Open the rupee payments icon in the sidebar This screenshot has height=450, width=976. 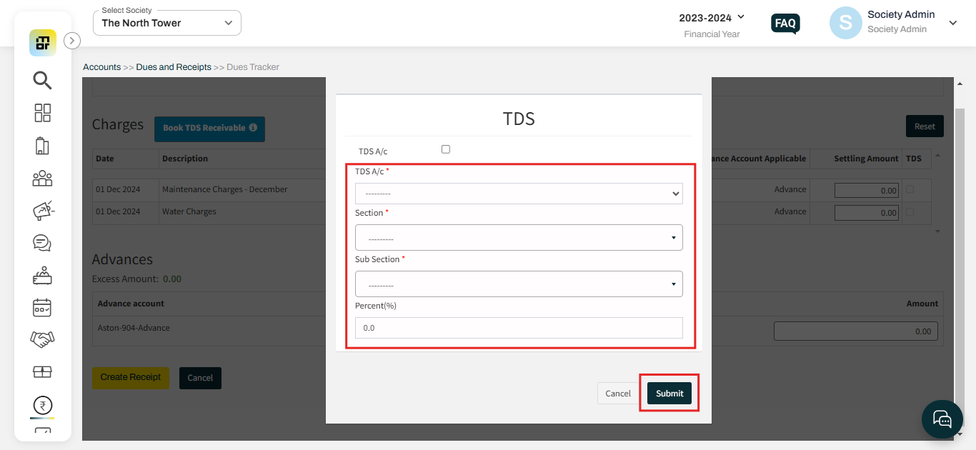coord(42,405)
